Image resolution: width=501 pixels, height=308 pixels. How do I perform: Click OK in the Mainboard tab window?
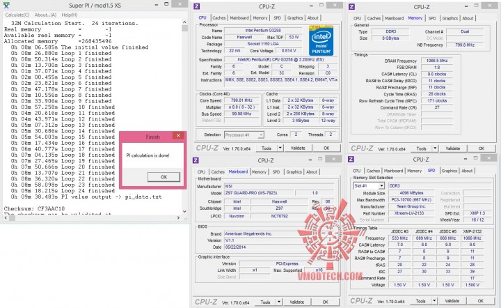click(x=325, y=302)
